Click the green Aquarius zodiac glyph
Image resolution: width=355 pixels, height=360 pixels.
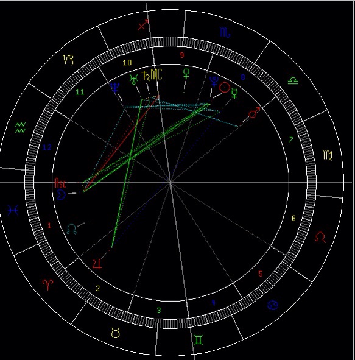pyautogui.click(x=21, y=128)
